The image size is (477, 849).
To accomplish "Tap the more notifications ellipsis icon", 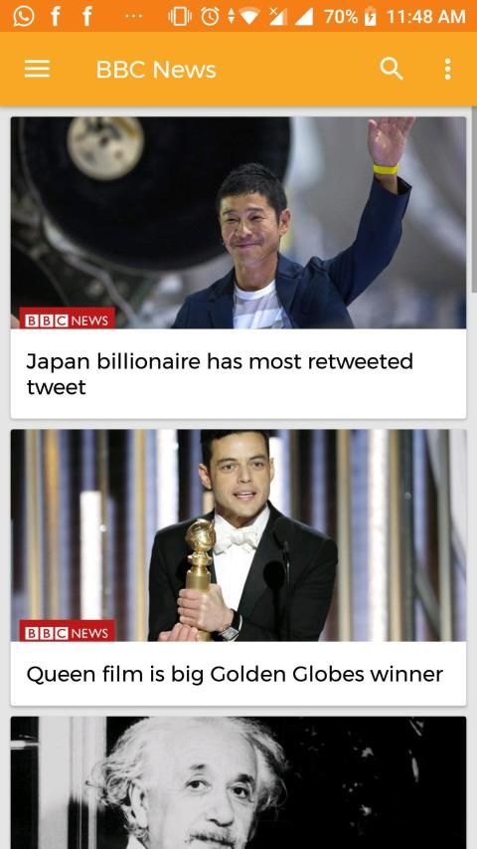I will tap(133, 16).
